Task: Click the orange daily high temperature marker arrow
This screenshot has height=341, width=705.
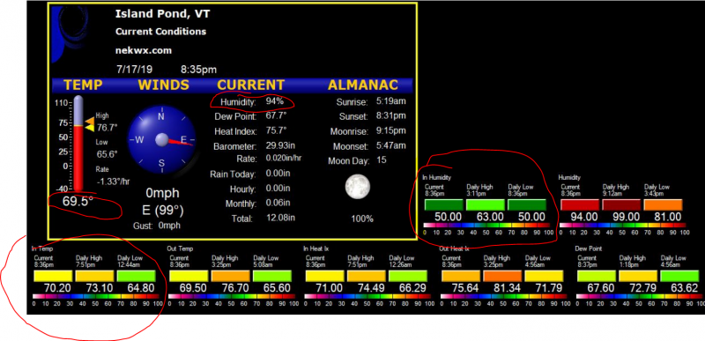Action: (x=90, y=121)
